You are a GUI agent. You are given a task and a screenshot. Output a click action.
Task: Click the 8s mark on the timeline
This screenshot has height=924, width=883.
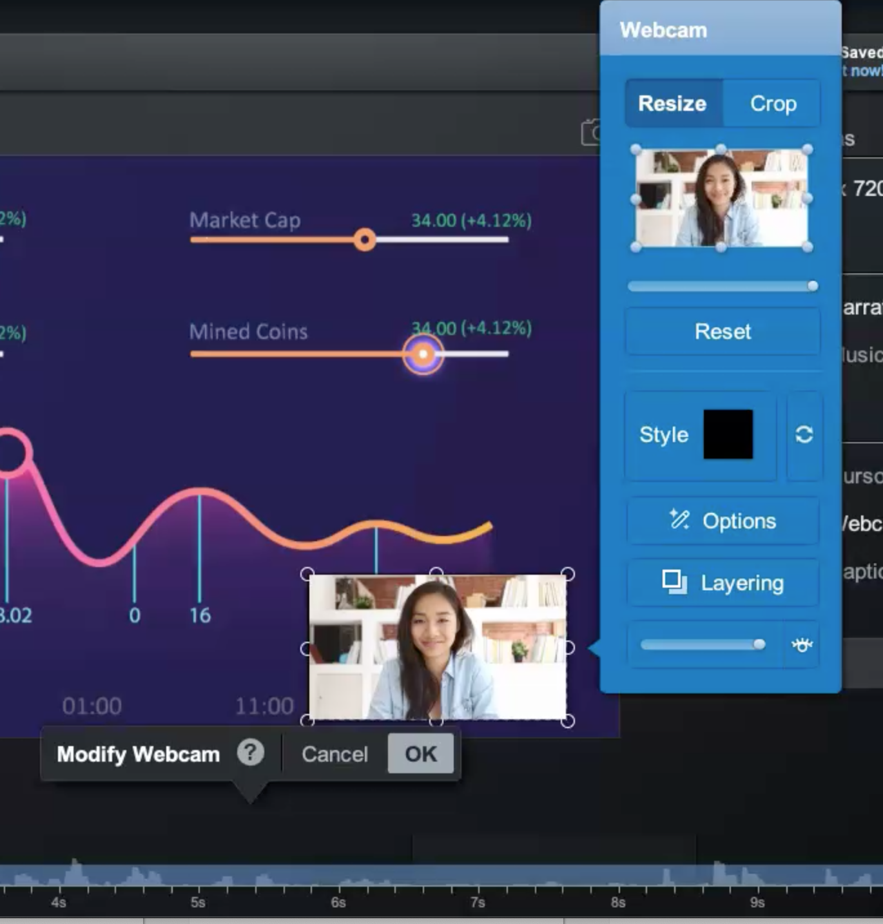[617, 902]
